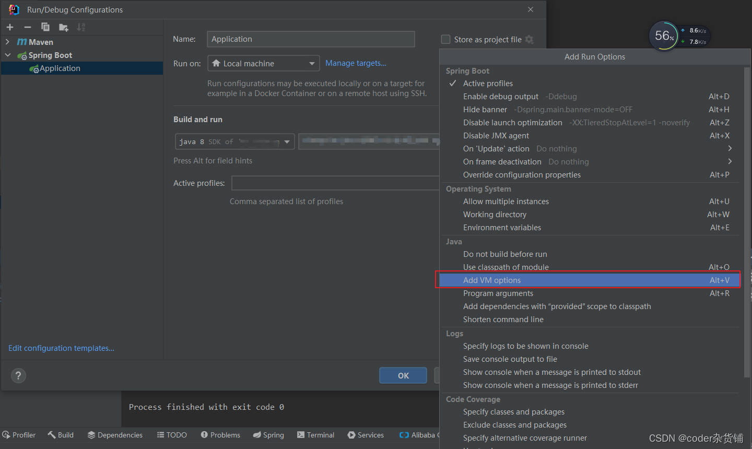
Task: Select Add dependencies with provided scope
Action: [589, 306]
